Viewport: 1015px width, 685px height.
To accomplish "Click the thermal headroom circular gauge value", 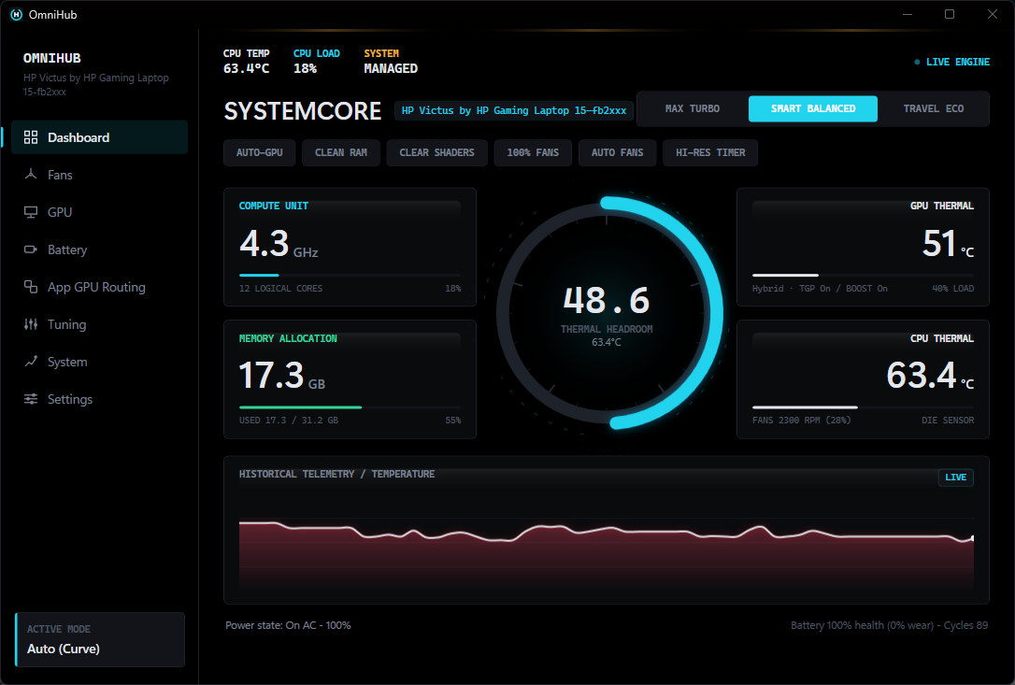I will 607,300.
